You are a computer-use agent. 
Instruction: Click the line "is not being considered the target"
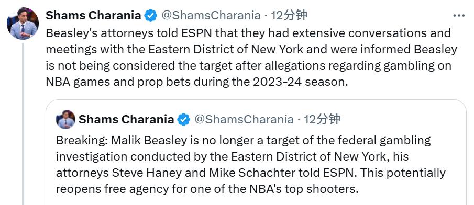point(248,66)
